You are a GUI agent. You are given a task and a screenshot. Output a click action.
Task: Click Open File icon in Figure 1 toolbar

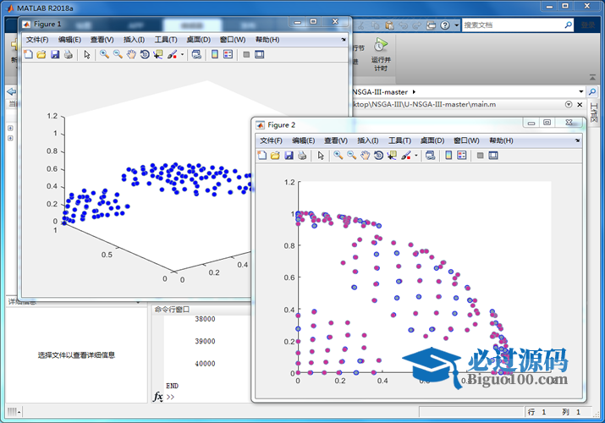tap(41, 55)
